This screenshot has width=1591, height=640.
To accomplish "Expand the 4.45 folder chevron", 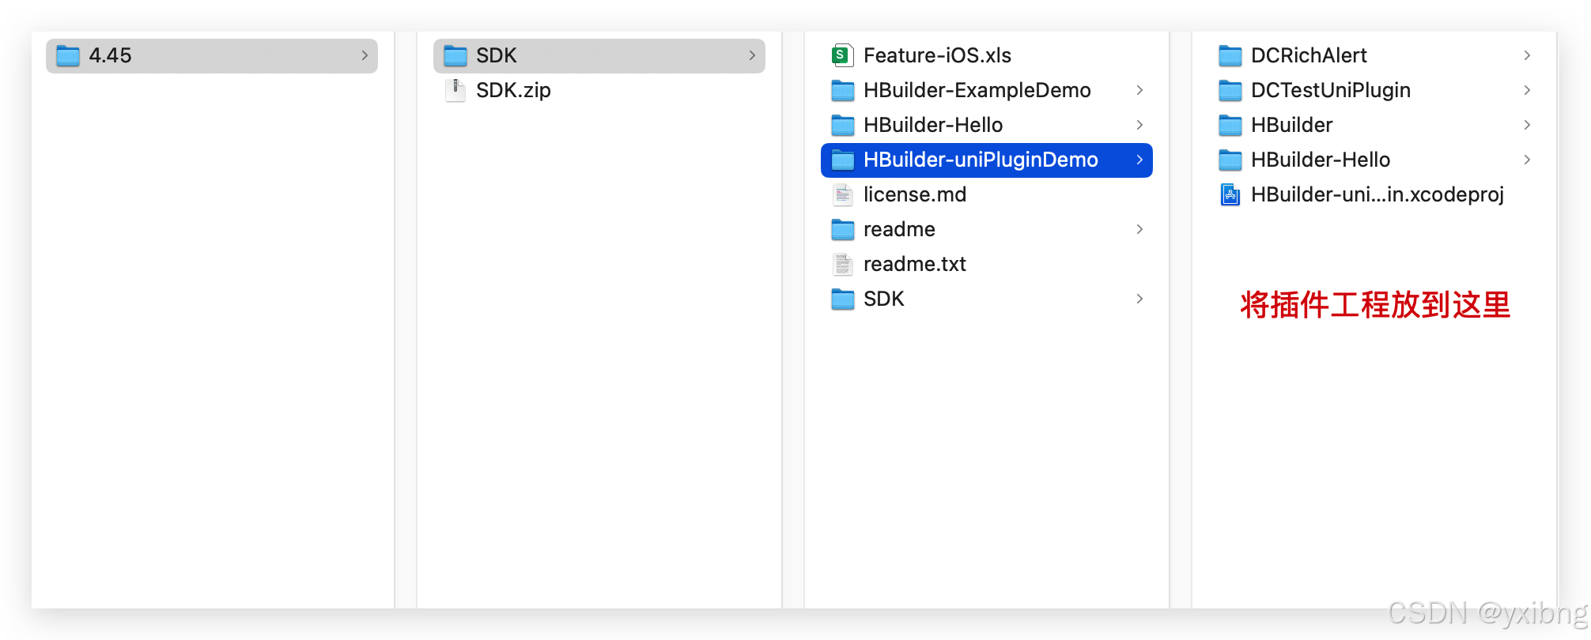I will click(x=365, y=55).
